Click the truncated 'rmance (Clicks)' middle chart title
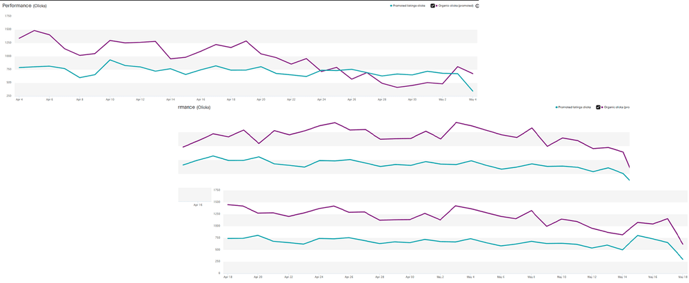The image size is (689, 283). click(x=194, y=107)
